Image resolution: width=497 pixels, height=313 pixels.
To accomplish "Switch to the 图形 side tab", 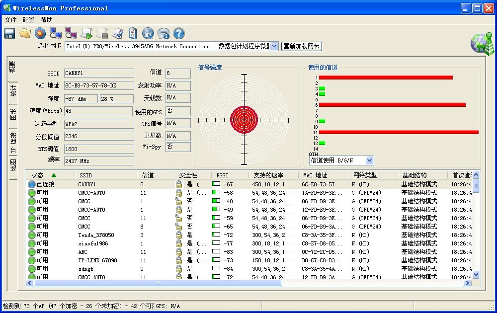I will (x=13, y=115).
